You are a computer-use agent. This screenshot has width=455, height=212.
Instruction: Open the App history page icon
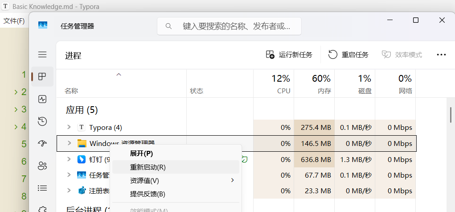42,121
